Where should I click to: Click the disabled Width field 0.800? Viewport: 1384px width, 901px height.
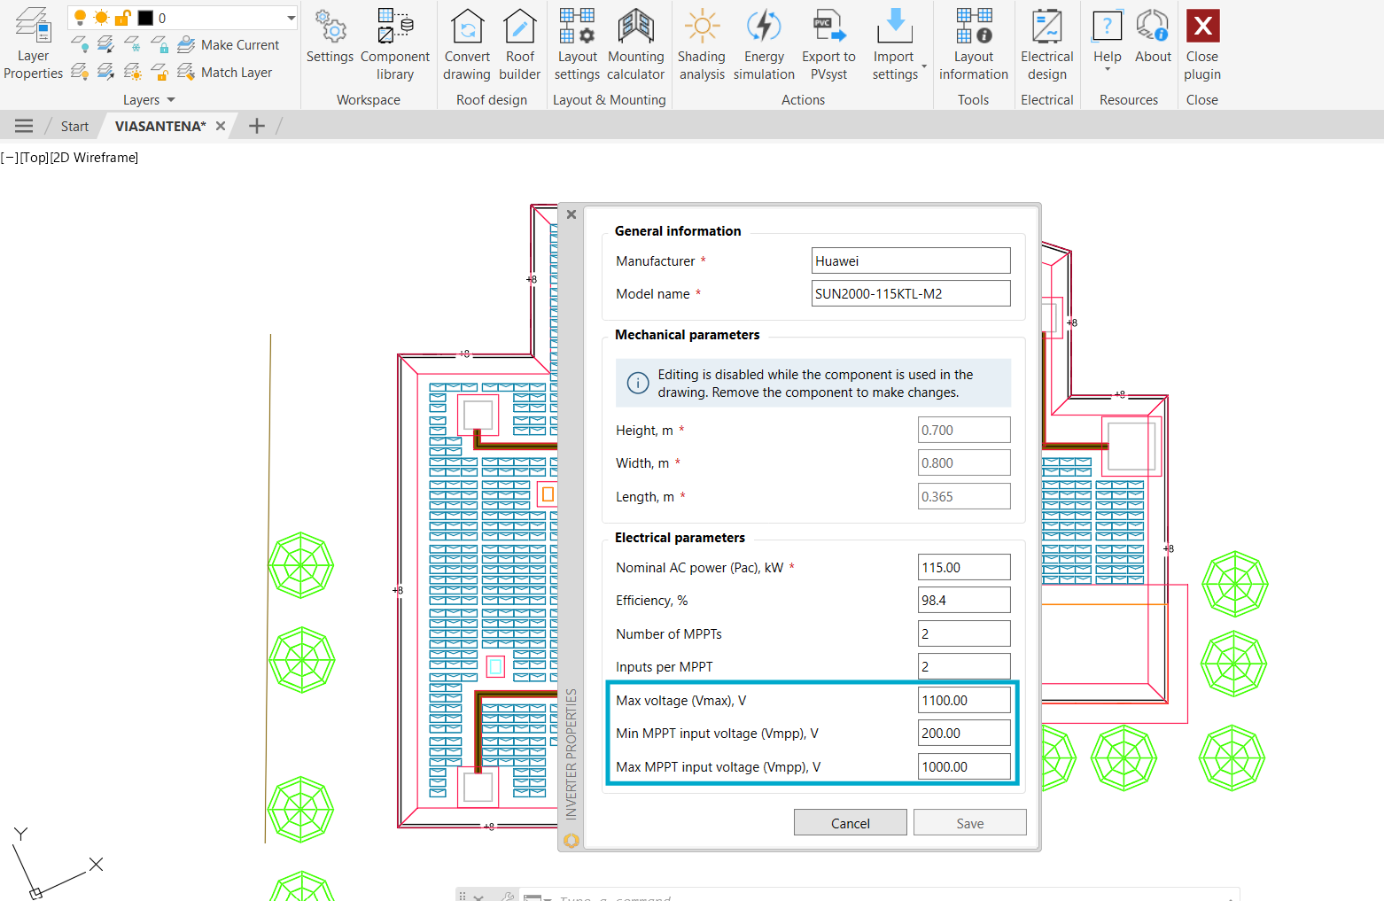[x=964, y=462]
